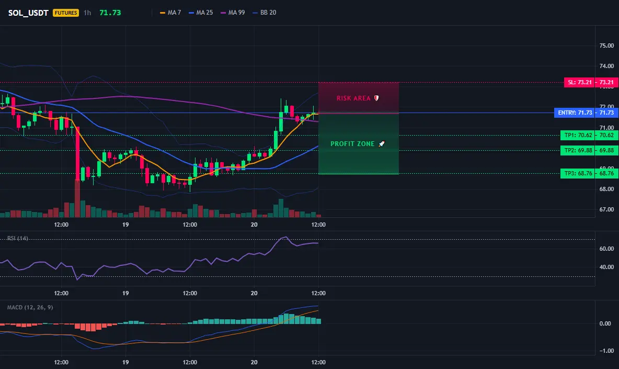Click the orange MA 7 color line marker
Viewport: 619px width, 369px height.
162,13
